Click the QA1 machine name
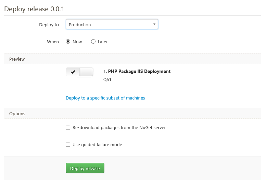 [107, 80]
